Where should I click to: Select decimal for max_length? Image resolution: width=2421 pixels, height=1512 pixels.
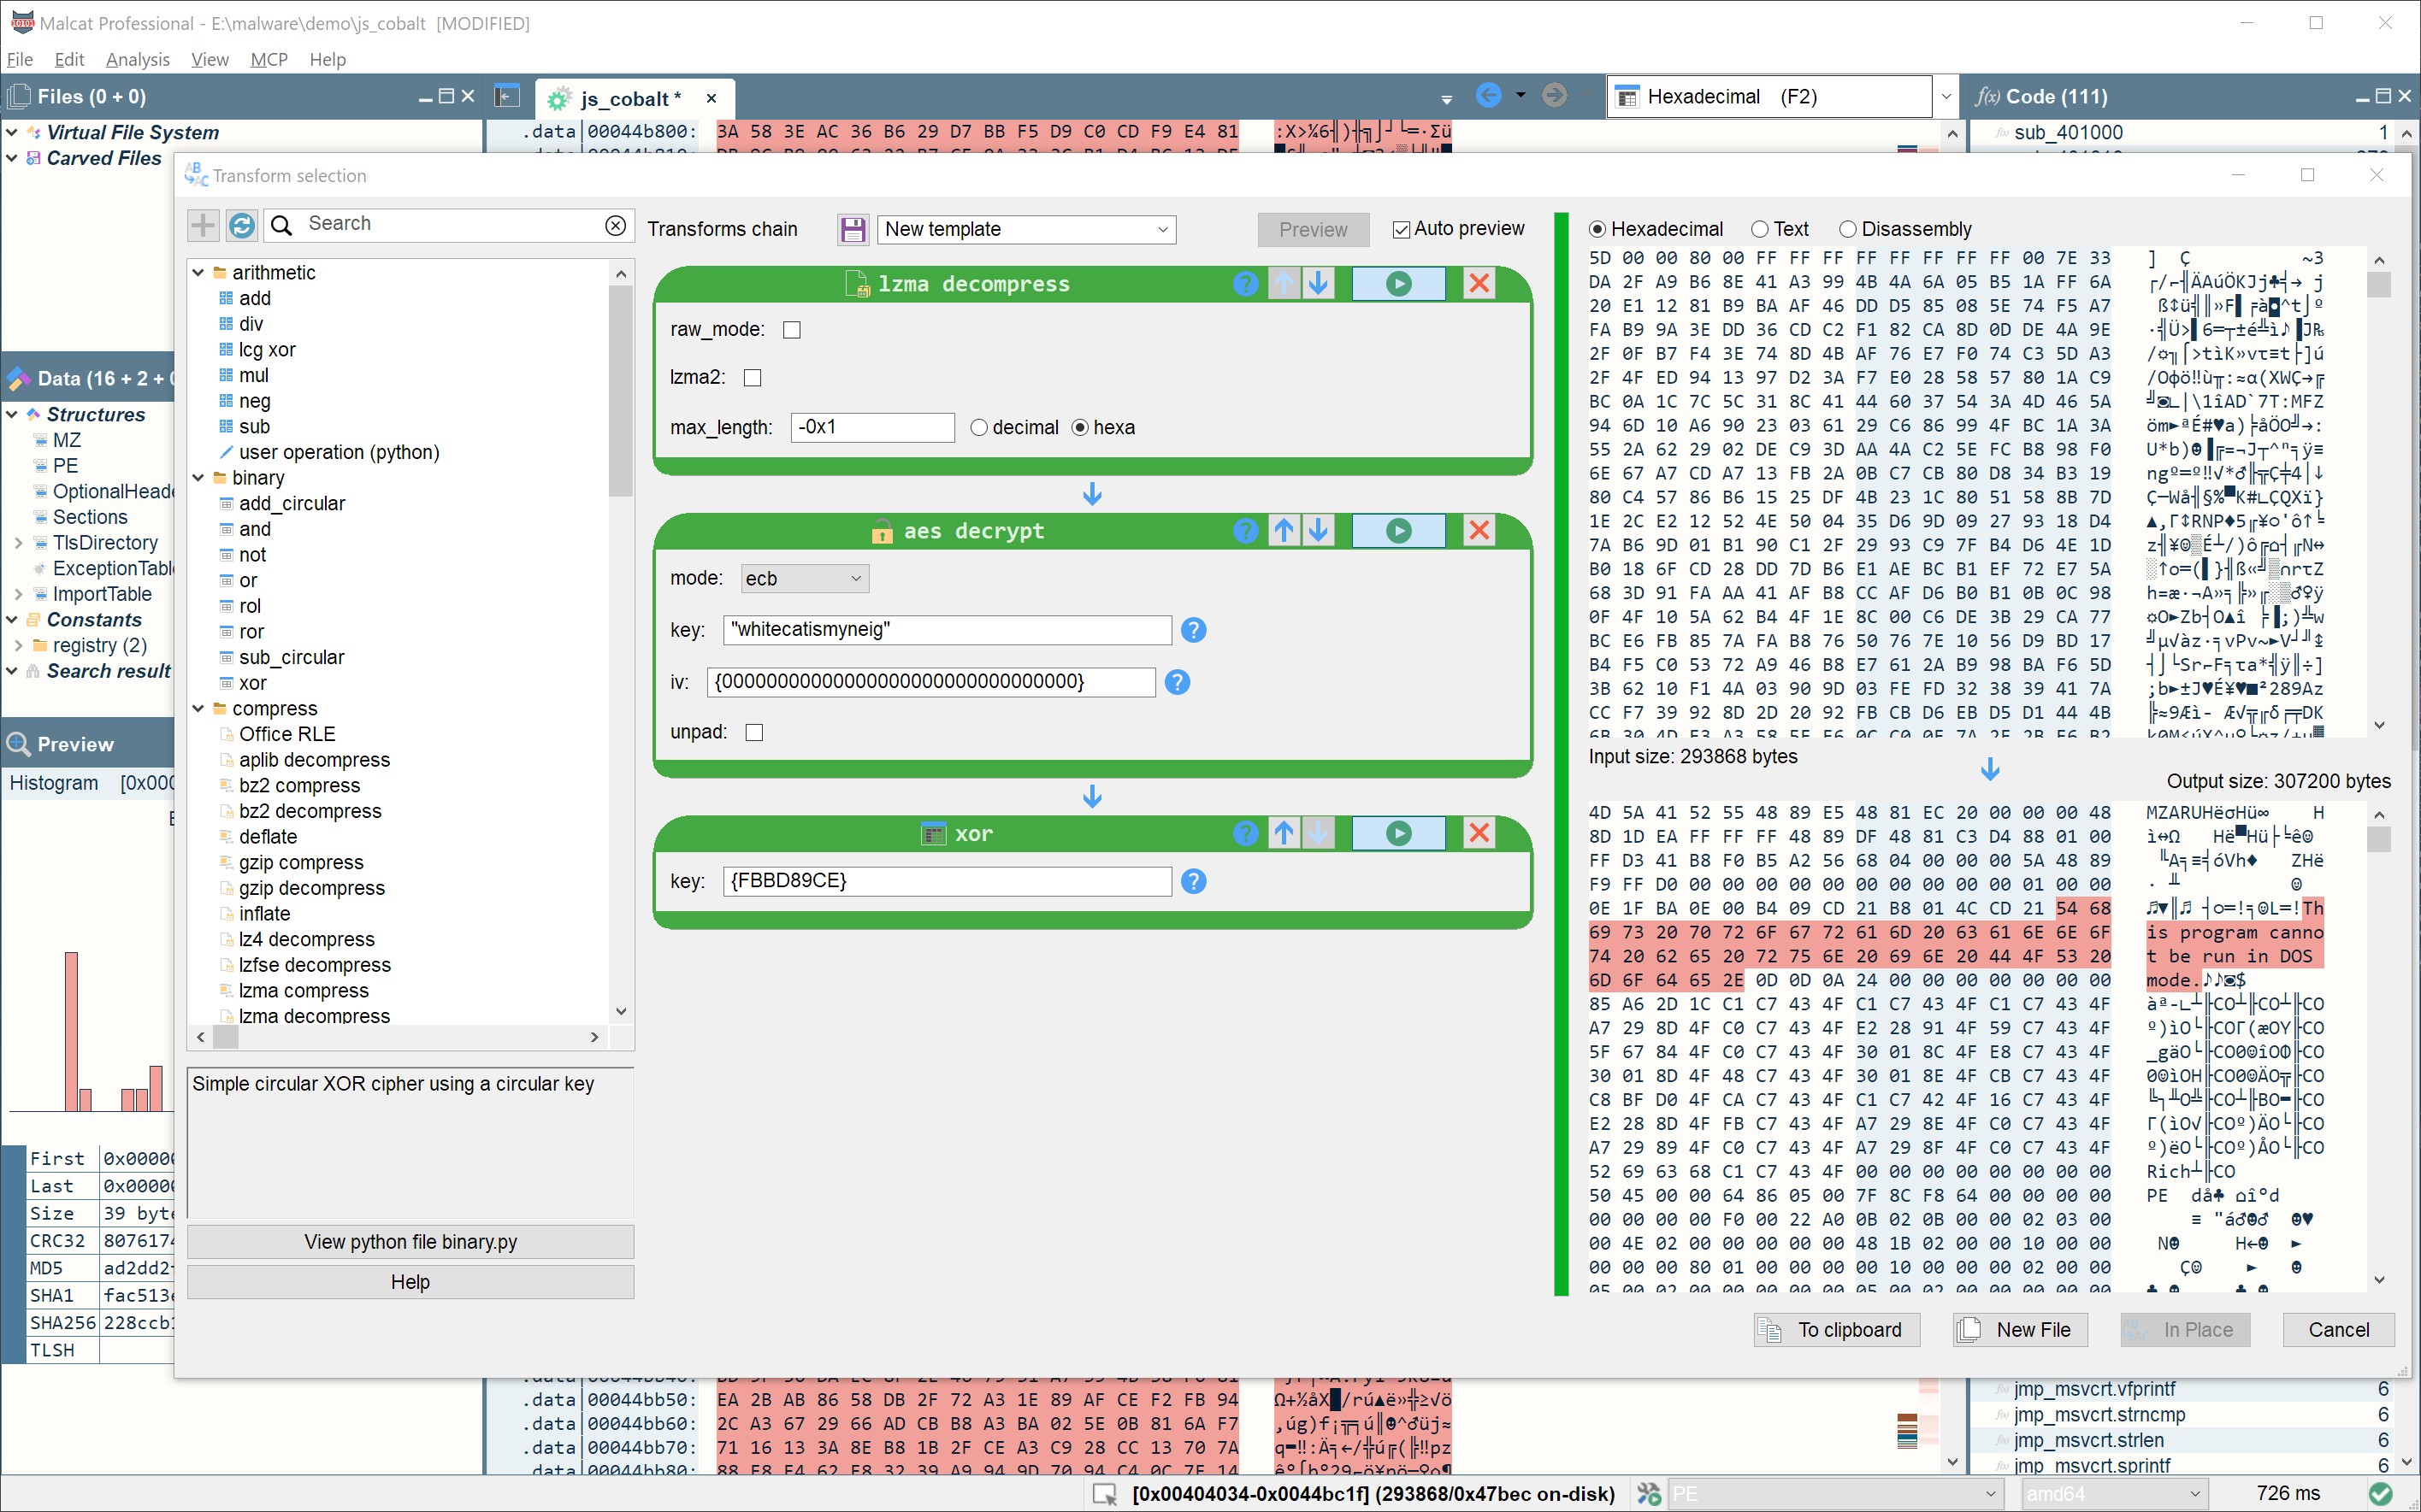(x=978, y=428)
